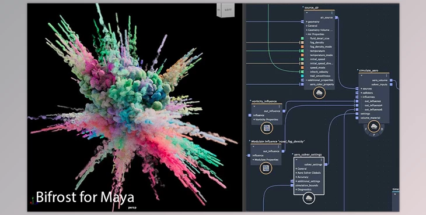Screen dimensions: 426x215
Task: Open aero_solver_settings node three-dot options menu
Action: pos(321,160)
